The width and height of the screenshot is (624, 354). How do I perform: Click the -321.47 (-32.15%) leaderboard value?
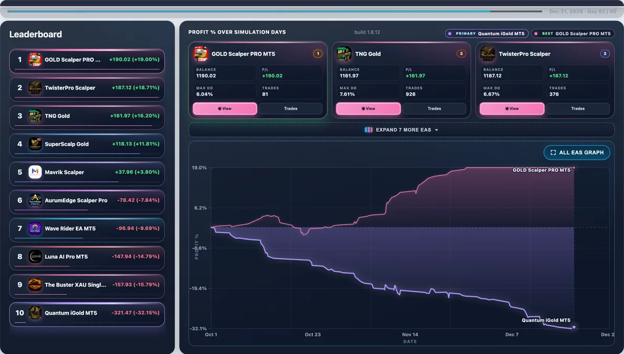(135, 313)
